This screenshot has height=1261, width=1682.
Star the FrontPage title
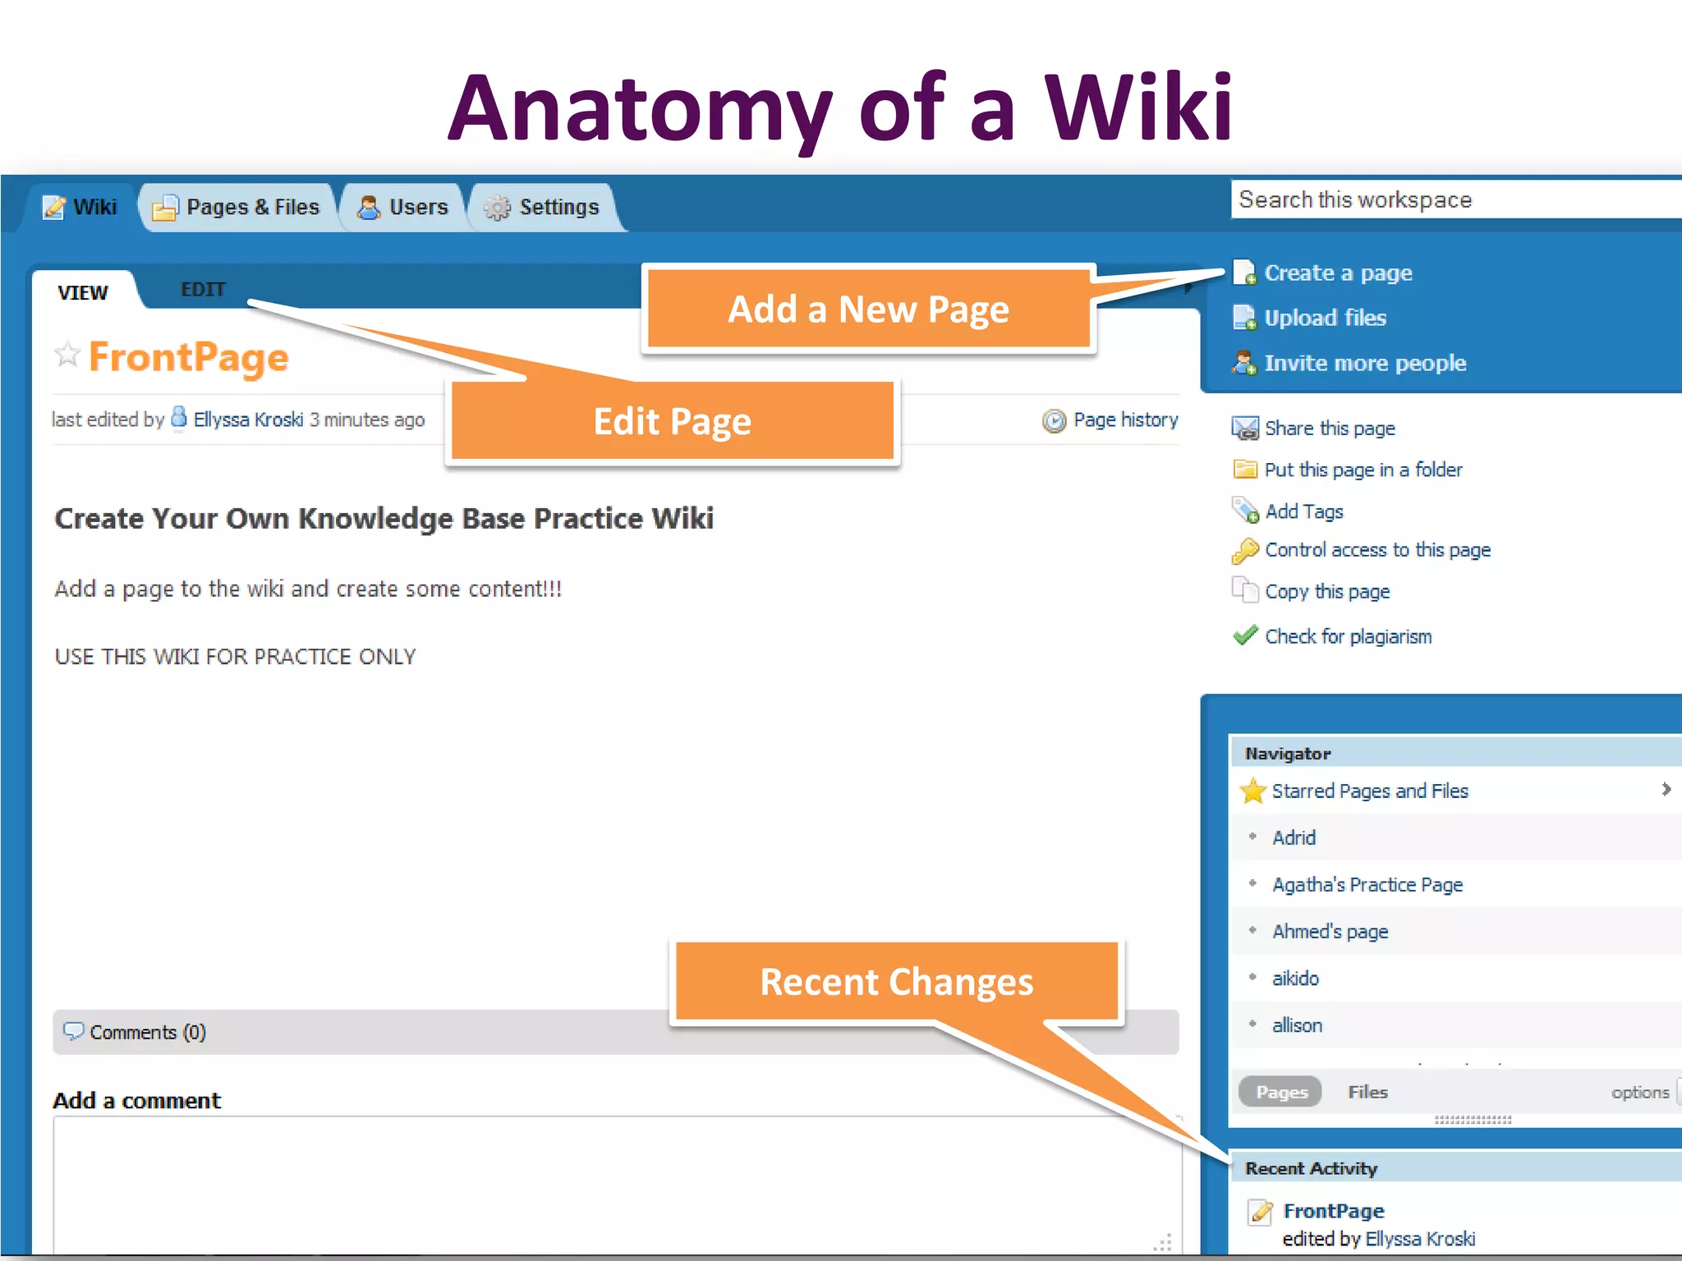coord(67,355)
